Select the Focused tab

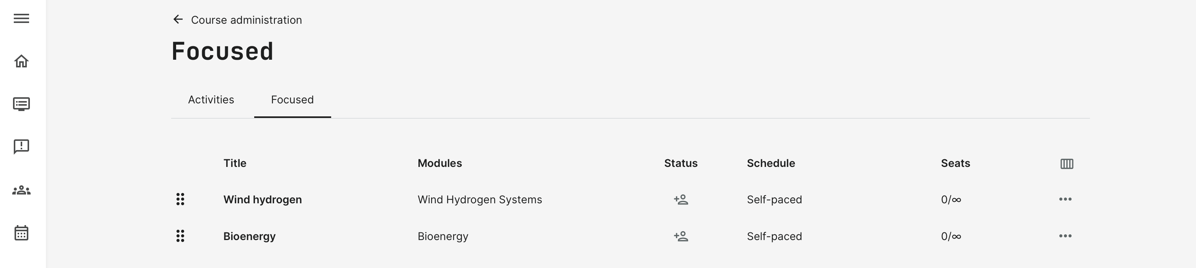pyautogui.click(x=292, y=100)
